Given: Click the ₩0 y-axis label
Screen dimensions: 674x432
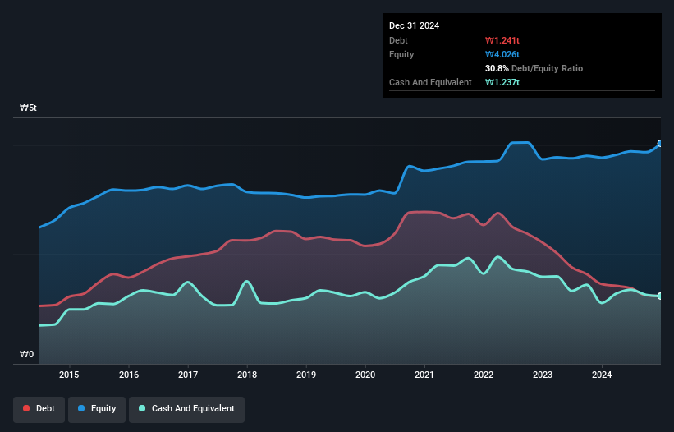Looking at the screenshot, I should click(x=26, y=354).
